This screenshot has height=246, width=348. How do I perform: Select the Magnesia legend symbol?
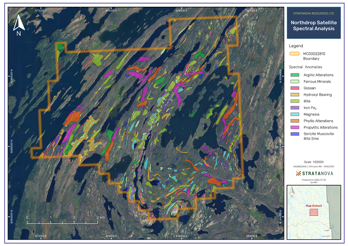[294, 113]
